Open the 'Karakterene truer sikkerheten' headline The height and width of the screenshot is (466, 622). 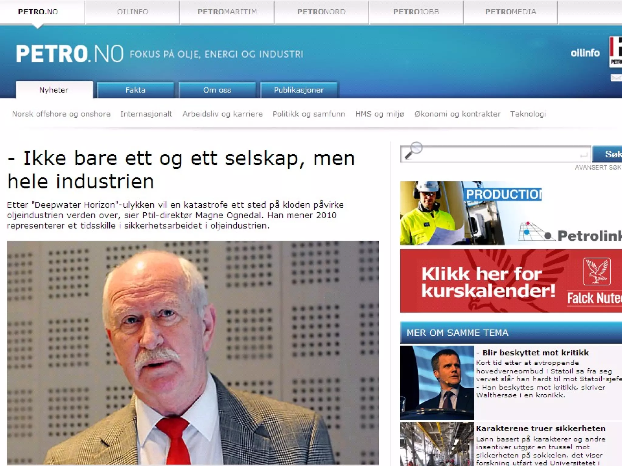[541, 428]
